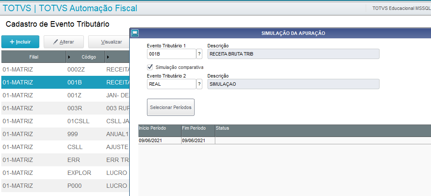Open the lookup '?' for Evento Tributário 1

point(199,54)
